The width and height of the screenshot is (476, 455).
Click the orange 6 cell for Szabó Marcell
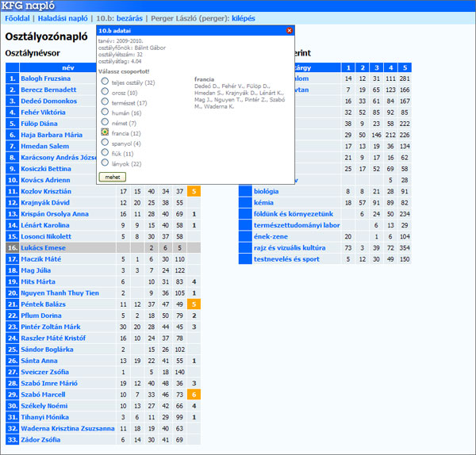[194, 395]
